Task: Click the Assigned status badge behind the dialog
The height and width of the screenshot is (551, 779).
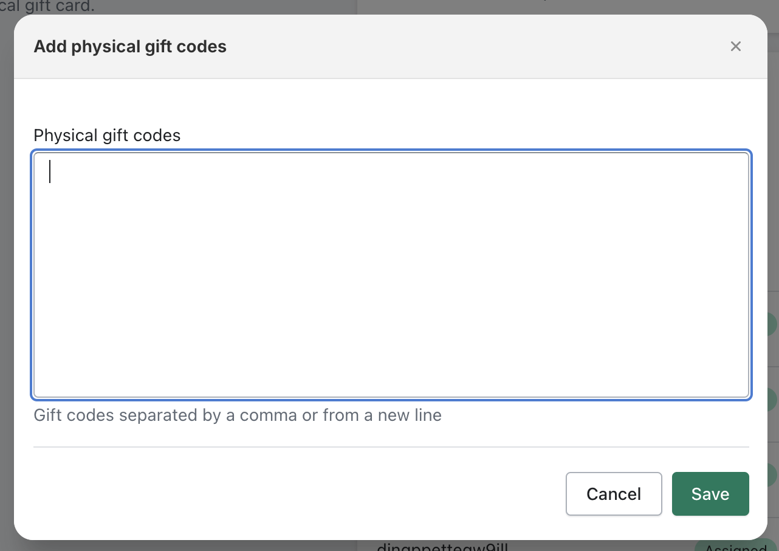Action: click(x=736, y=546)
